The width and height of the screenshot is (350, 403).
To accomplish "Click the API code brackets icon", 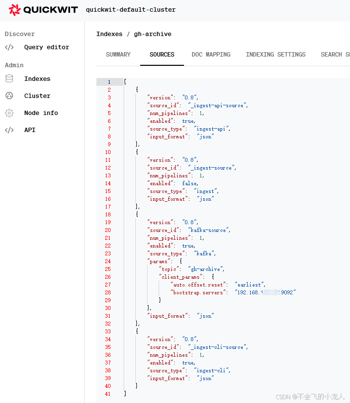I will pos(9,130).
